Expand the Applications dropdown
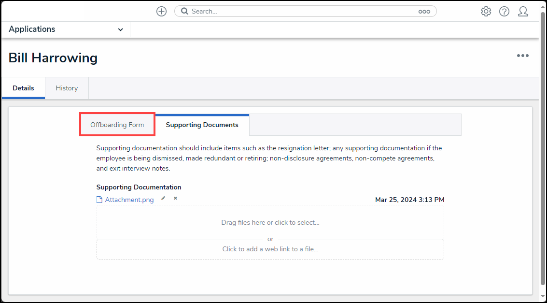Viewport: 547px width, 303px height. tap(120, 29)
